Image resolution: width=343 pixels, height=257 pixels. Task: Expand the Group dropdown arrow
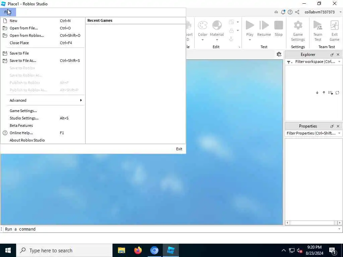238,22
